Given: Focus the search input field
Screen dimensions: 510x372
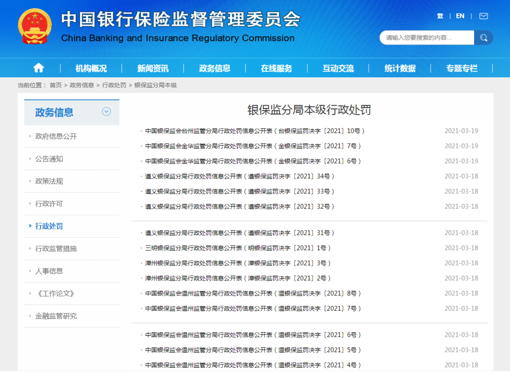Looking at the screenshot, I should [x=427, y=38].
